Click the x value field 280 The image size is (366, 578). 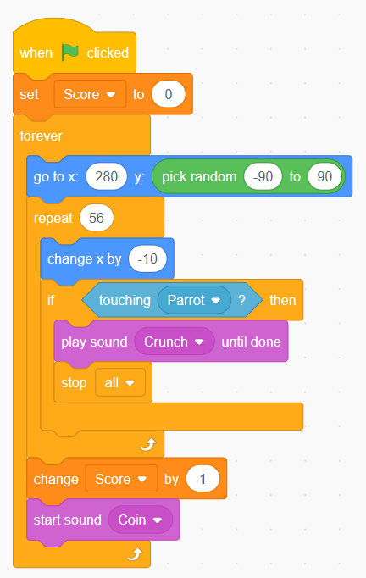(x=106, y=176)
